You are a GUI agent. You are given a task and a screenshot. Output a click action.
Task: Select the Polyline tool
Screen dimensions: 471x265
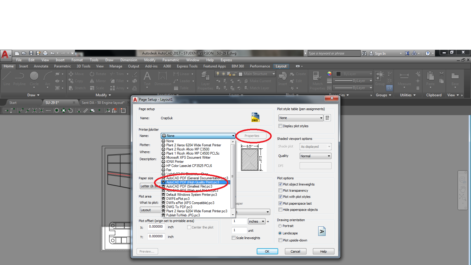(19, 79)
